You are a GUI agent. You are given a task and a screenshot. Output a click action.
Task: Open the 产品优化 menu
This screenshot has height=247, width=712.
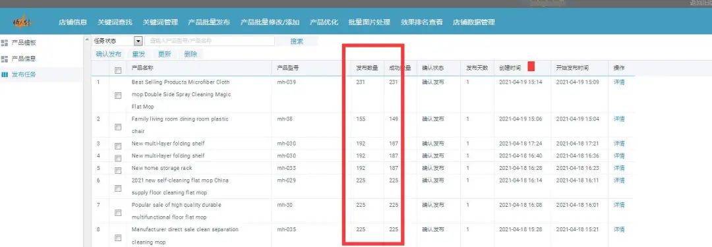point(324,22)
